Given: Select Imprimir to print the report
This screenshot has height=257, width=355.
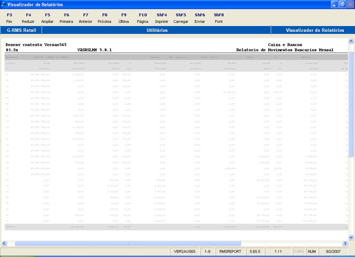Looking at the screenshot, I should (x=162, y=18).
